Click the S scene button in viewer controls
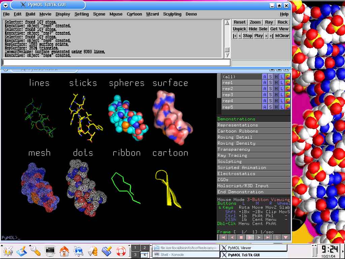 277,237
